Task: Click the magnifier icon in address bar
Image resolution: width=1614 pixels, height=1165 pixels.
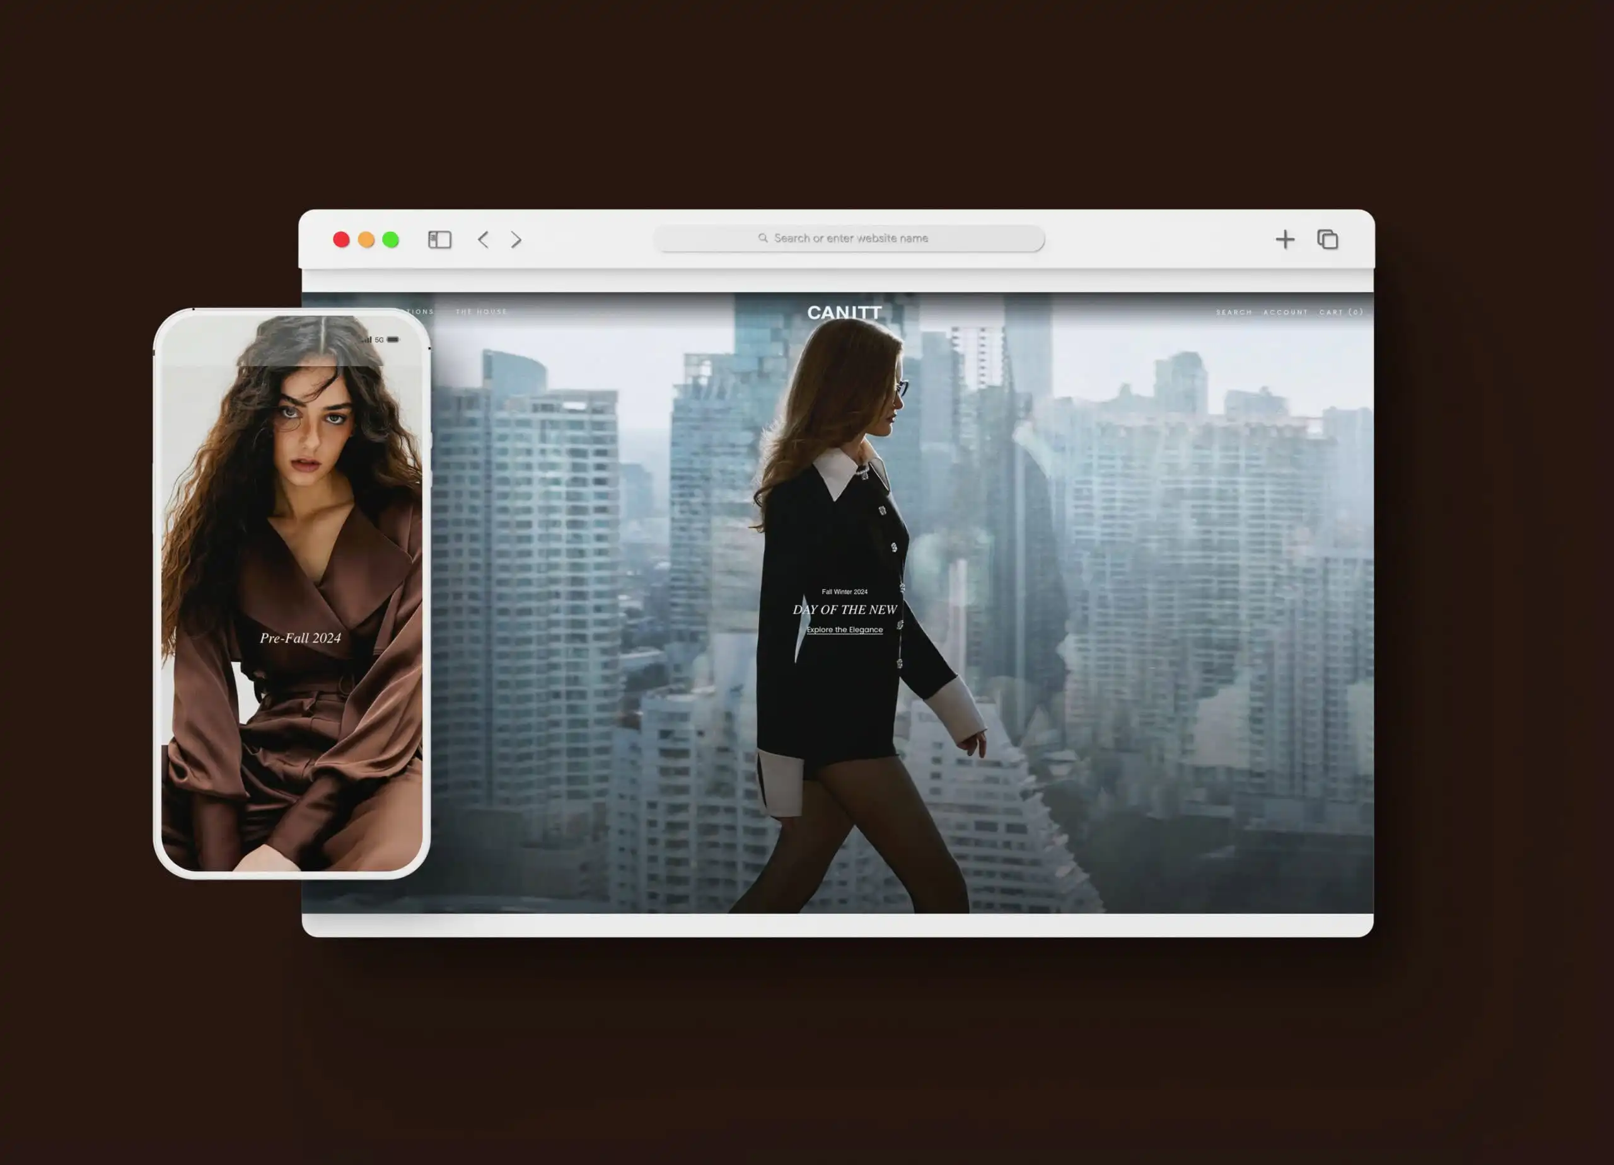Action: [x=763, y=238]
